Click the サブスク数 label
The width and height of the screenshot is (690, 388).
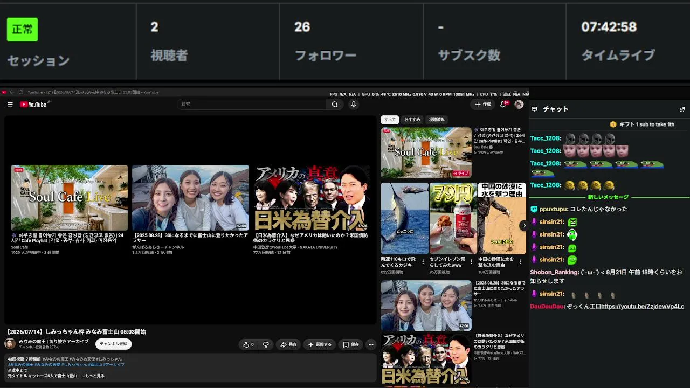(x=469, y=55)
